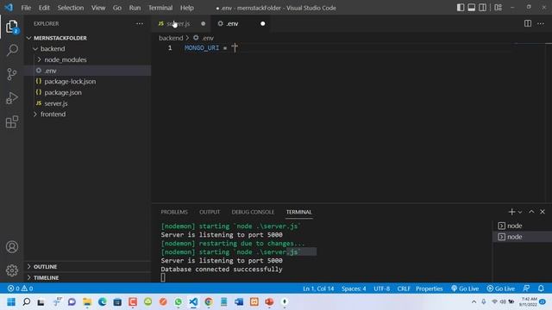Switch to the server.js editor tab
The image size is (552, 310).
180,23
